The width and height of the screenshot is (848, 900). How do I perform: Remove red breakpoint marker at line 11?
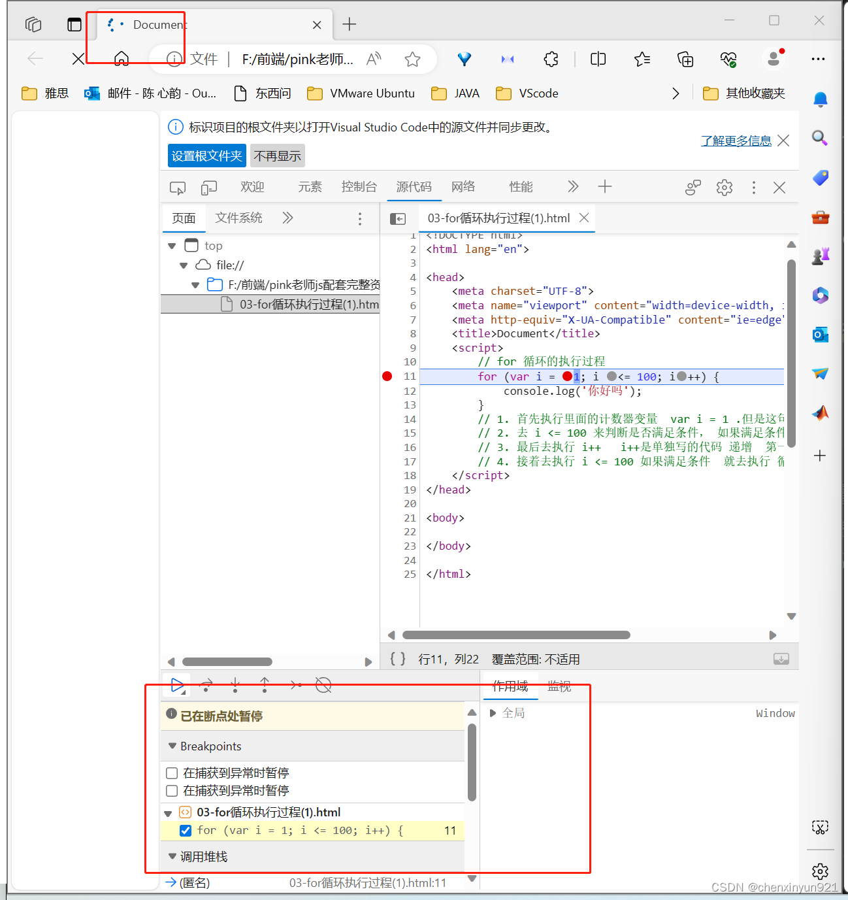click(387, 376)
